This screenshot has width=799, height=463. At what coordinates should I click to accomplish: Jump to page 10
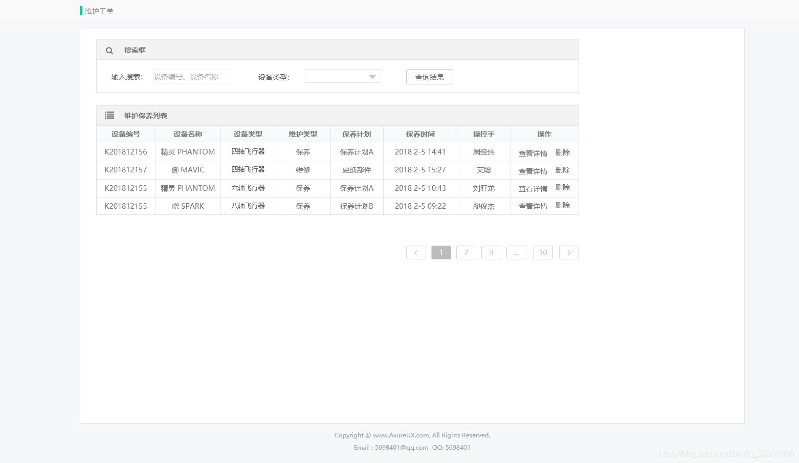[543, 253]
